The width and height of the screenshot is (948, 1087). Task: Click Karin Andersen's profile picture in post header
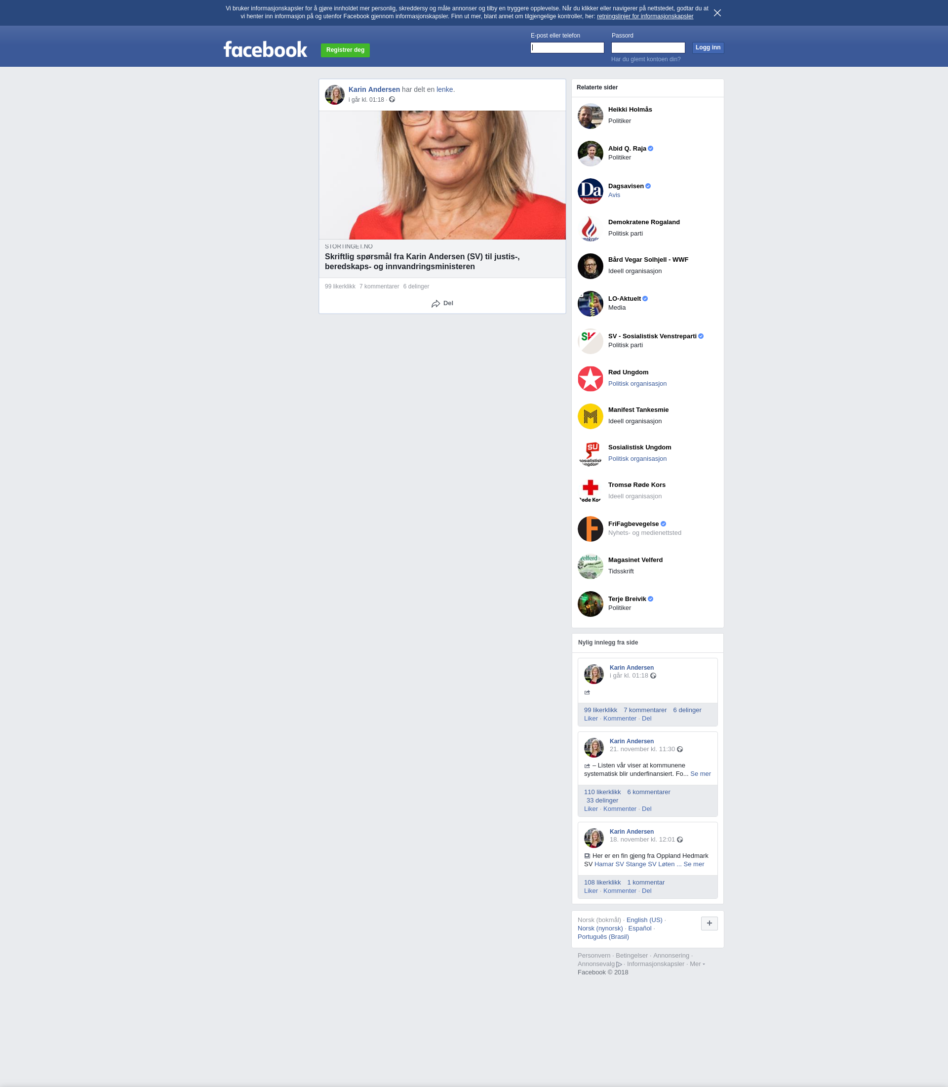(334, 95)
